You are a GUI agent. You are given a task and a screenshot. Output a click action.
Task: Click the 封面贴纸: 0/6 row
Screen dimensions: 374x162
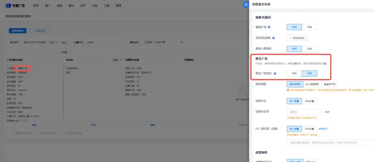[x=133, y=77]
